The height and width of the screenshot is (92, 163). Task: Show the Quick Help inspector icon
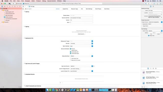pos(153,6)
